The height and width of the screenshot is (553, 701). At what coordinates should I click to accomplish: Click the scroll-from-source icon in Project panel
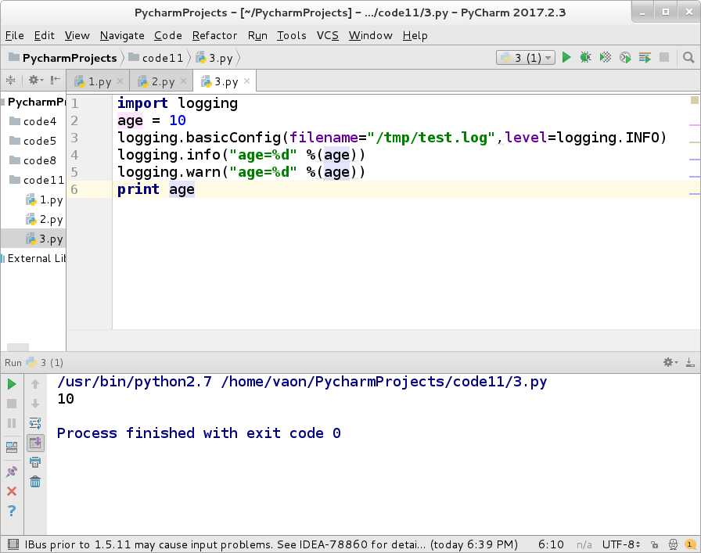tap(11, 81)
